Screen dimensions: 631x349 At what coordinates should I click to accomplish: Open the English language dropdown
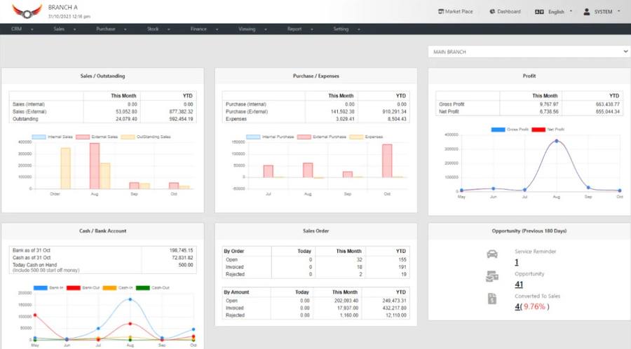pos(559,12)
